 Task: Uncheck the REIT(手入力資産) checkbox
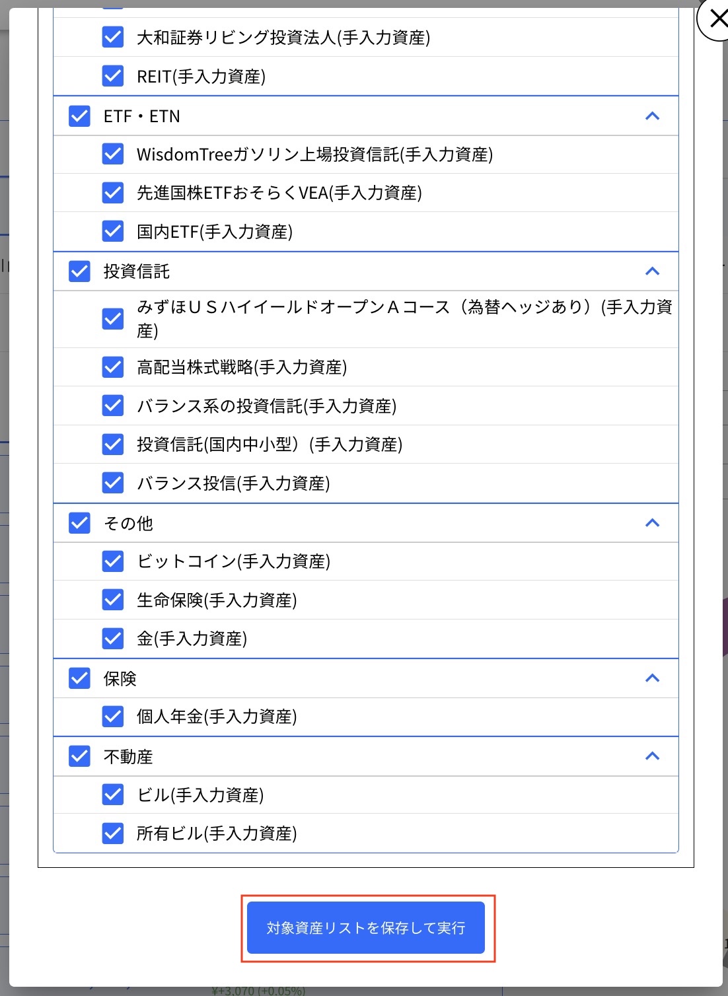[112, 76]
